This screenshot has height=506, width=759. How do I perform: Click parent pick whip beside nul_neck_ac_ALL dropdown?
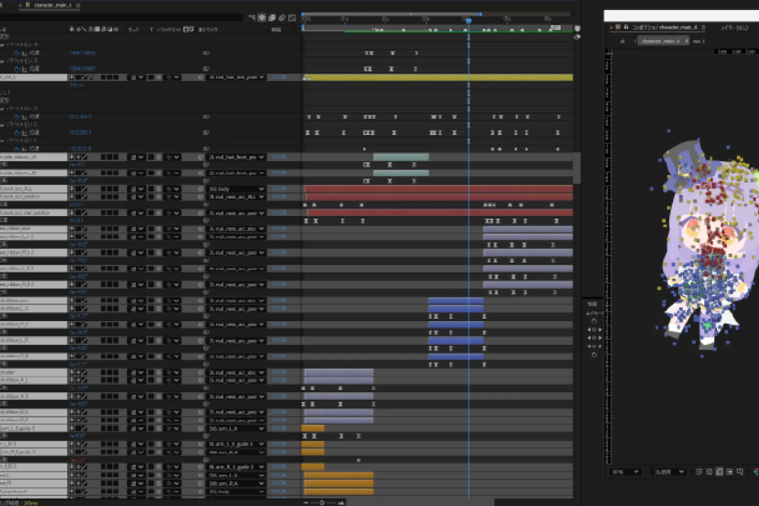[x=201, y=197]
